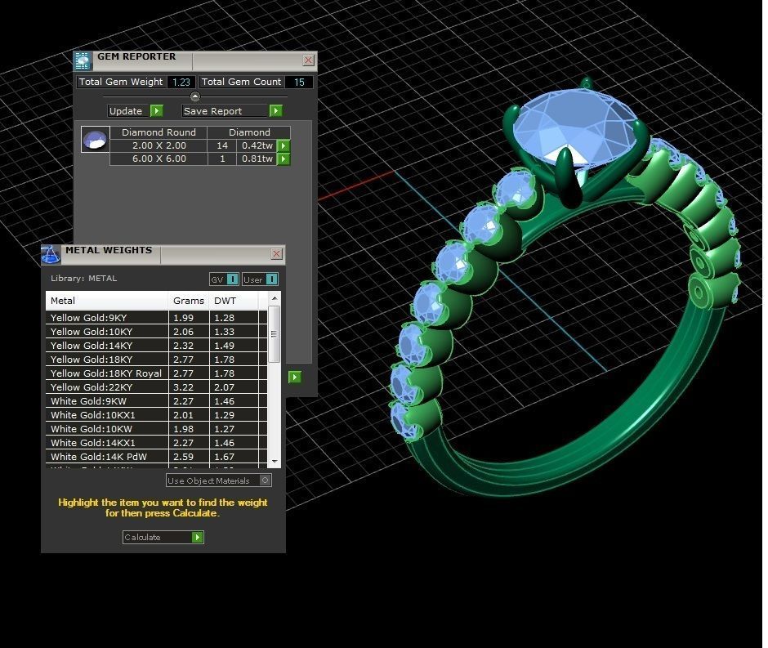768x648 pixels.
Task: Select Yellow Gold:18KY Royal row
Action: click(x=156, y=373)
